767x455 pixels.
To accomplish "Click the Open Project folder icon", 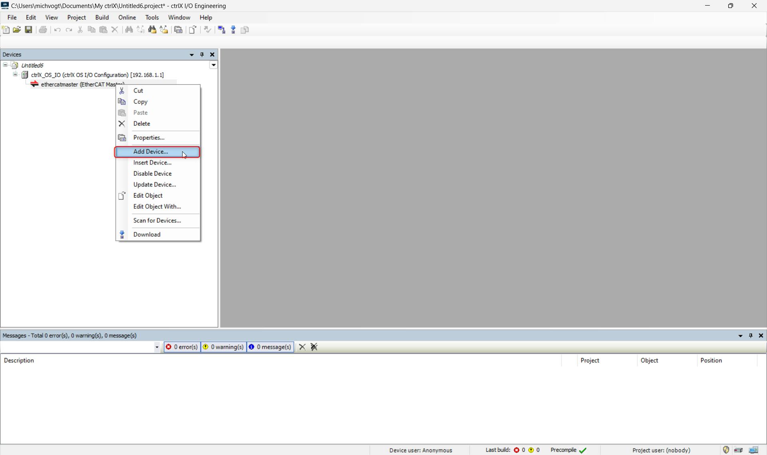I will tap(17, 30).
